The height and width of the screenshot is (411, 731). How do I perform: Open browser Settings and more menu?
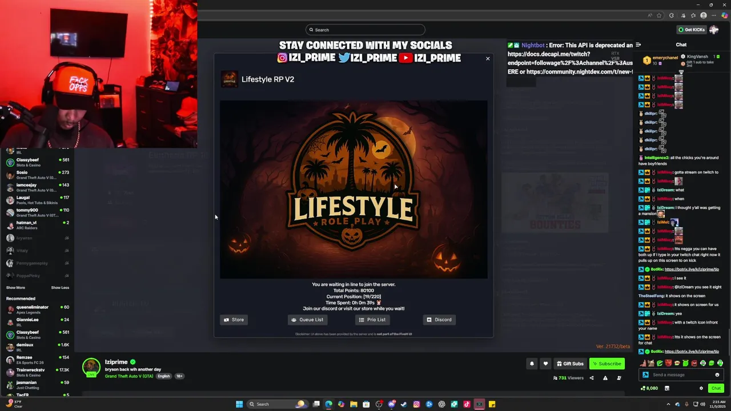pos(714,15)
